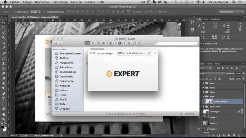Toggle lock all on the layer

(x=219, y=79)
